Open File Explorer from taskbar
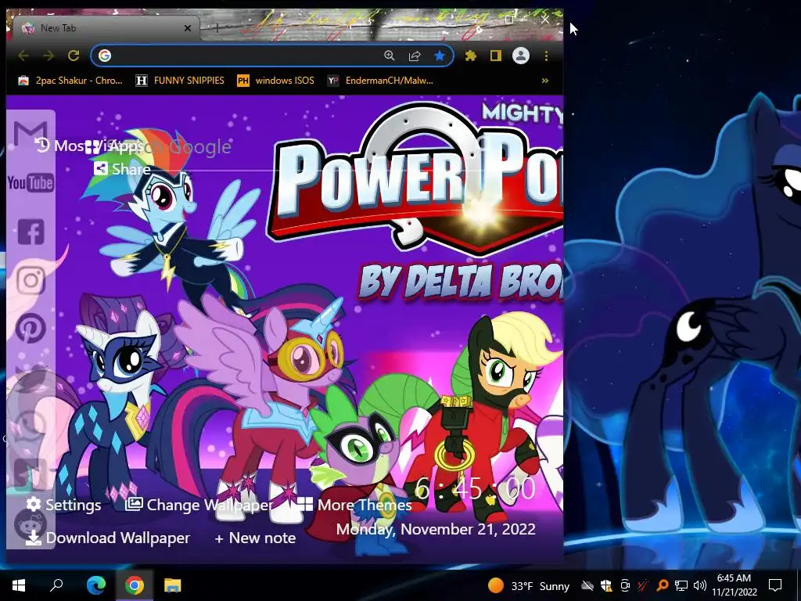Image resolution: width=801 pixels, height=601 pixels. coord(172,585)
